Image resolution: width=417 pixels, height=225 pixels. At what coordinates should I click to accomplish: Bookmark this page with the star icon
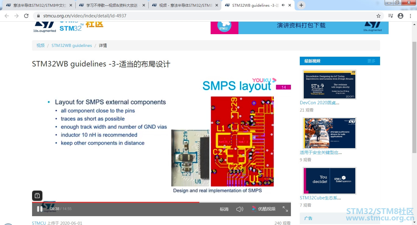click(379, 16)
